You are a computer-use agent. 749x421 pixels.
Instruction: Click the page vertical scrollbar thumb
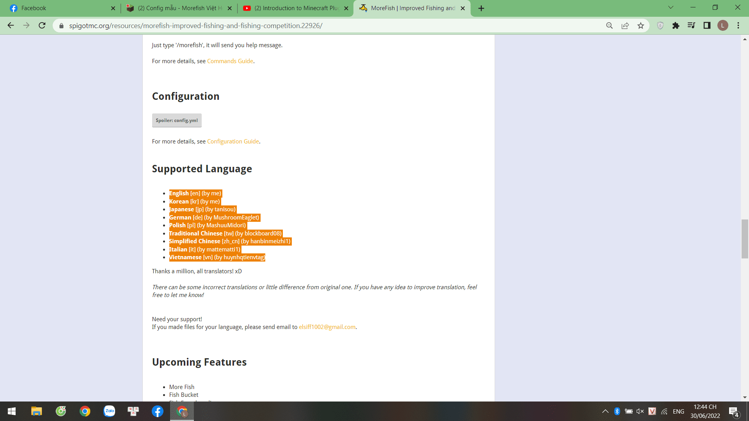745,239
